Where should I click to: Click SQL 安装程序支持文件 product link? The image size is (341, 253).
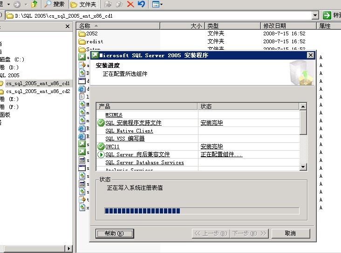point(133,123)
